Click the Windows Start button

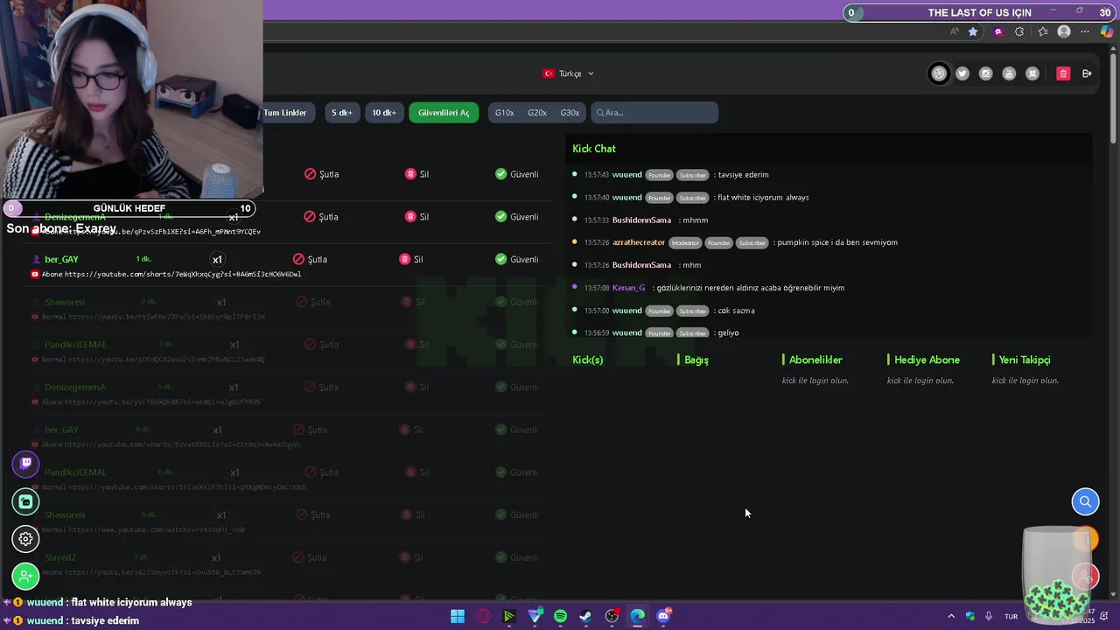[458, 616]
